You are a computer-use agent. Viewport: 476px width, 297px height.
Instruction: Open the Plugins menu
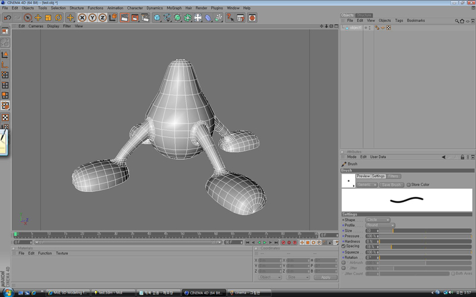(217, 8)
